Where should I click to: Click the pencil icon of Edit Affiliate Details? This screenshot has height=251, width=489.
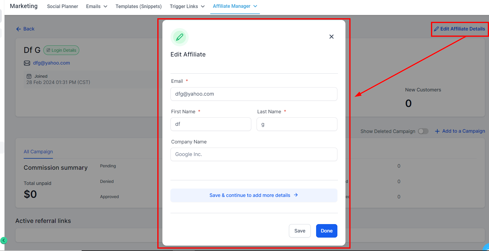[x=436, y=29]
